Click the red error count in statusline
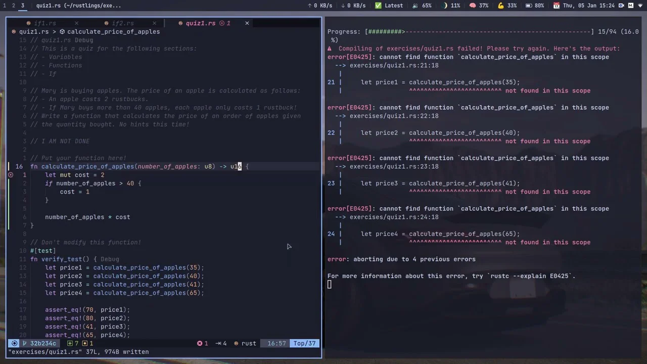 (x=202, y=343)
